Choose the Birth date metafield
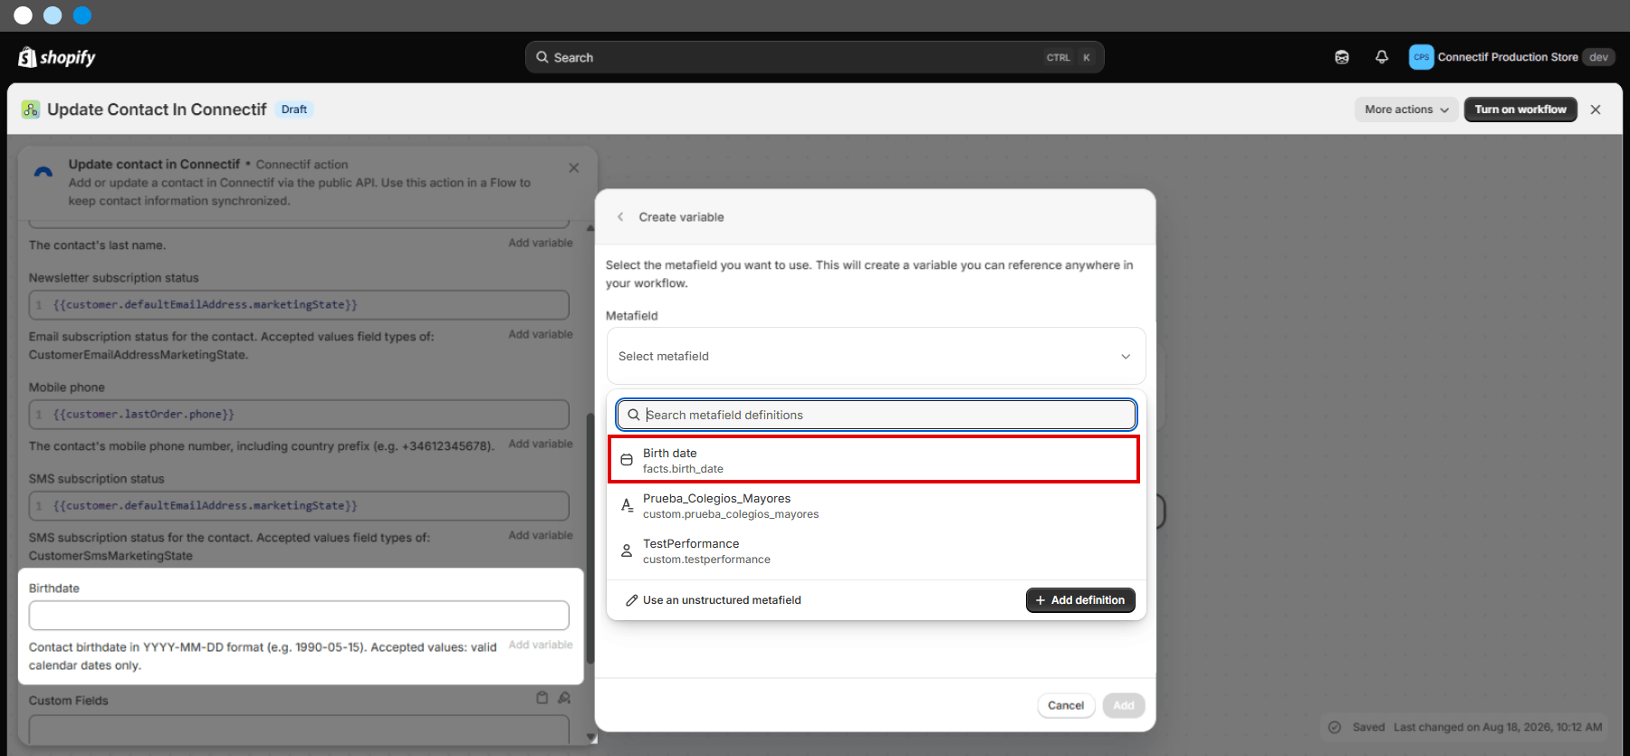 (x=874, y=460)
